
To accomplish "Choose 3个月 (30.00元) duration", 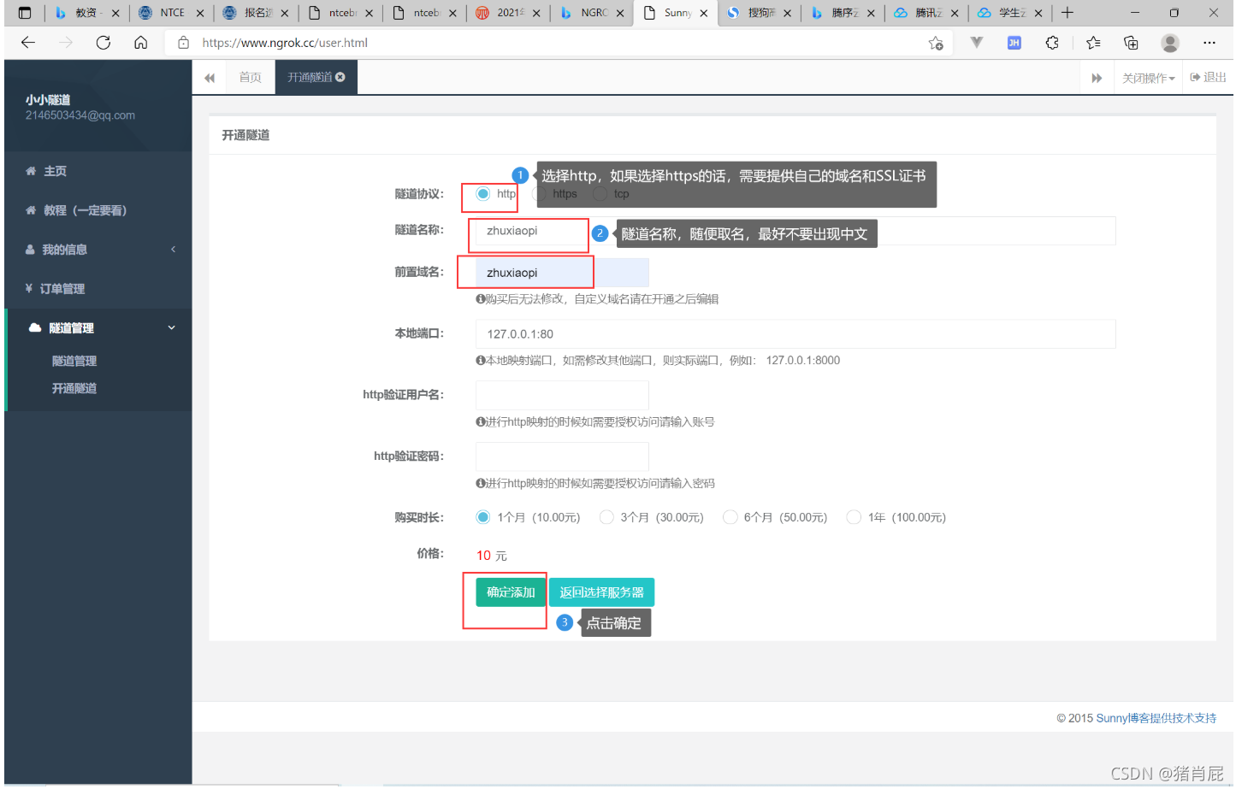I will [606, 517].
